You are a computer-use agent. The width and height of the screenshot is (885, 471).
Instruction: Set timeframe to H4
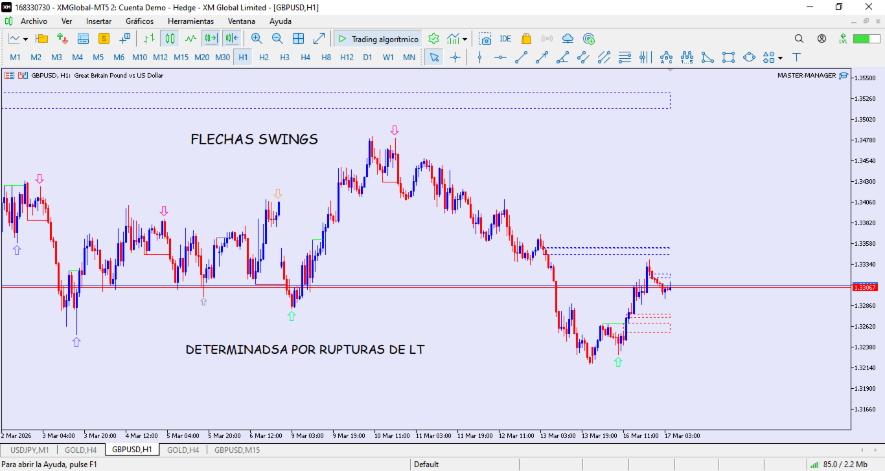tap(306, 58)
